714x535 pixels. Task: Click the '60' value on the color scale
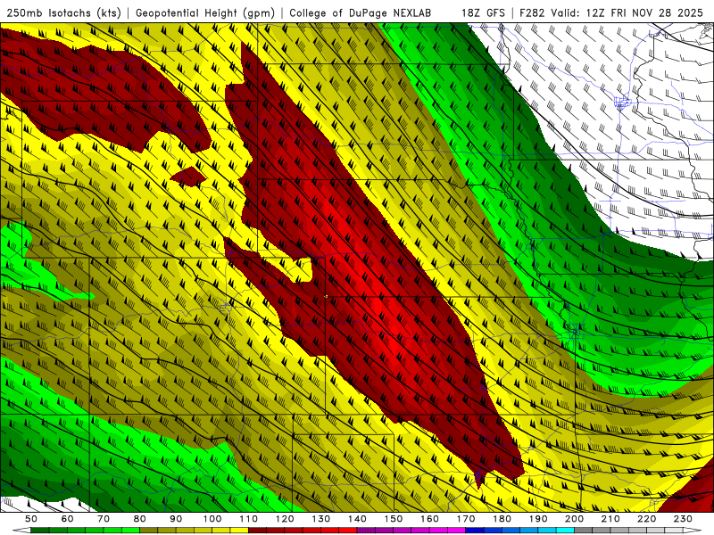(67, 519)
